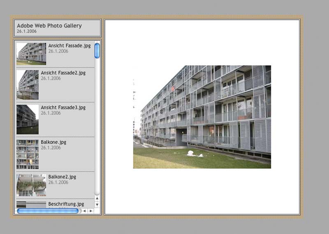Click the date under Ansicht Fassade3.jpg
329x234 pixels.
click(x=51, y=113)
